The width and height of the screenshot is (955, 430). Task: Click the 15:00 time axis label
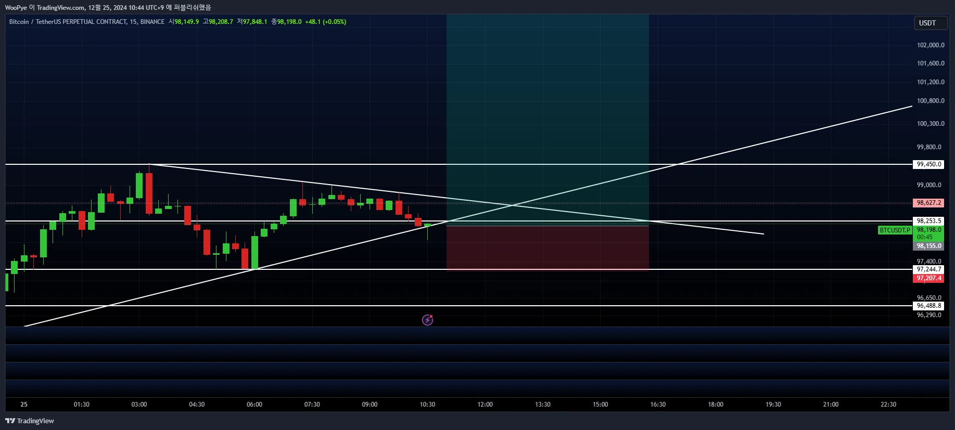coord(600,405)
